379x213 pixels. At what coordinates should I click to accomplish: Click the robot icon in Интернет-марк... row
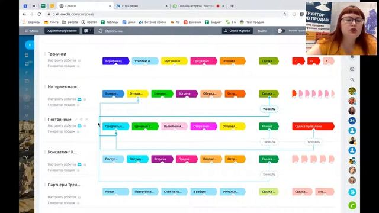[x=79, y=99]
